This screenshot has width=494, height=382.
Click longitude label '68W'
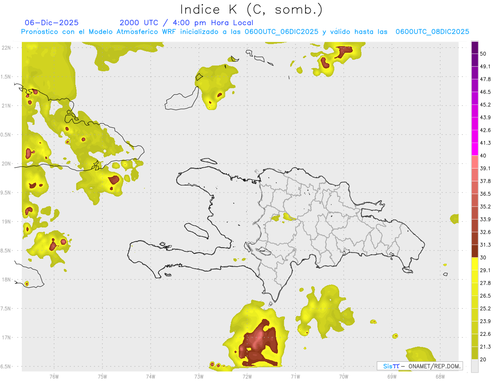pos(440,377)
